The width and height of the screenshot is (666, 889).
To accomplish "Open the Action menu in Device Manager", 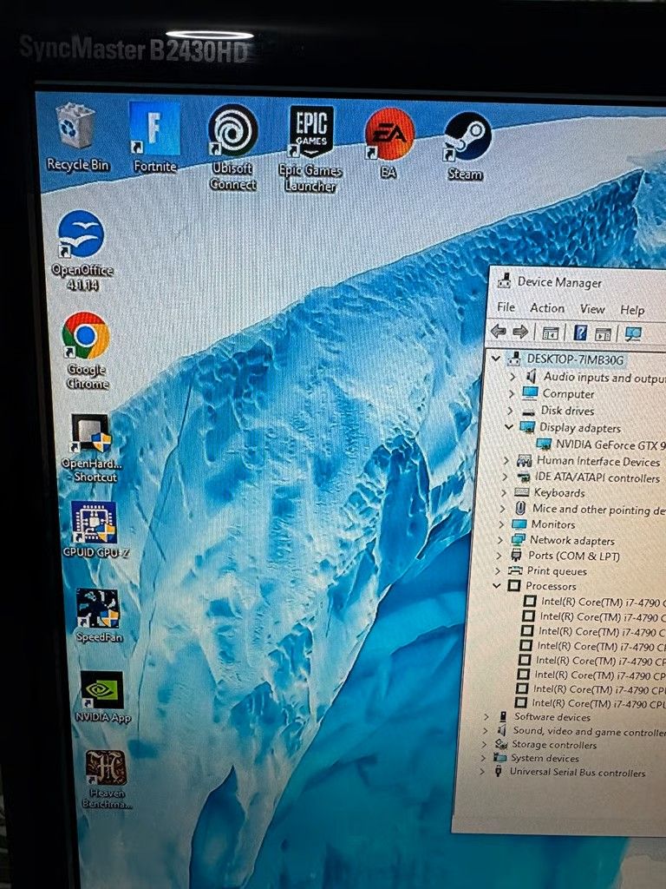I will pyautogui.click(x=547, y=308).
